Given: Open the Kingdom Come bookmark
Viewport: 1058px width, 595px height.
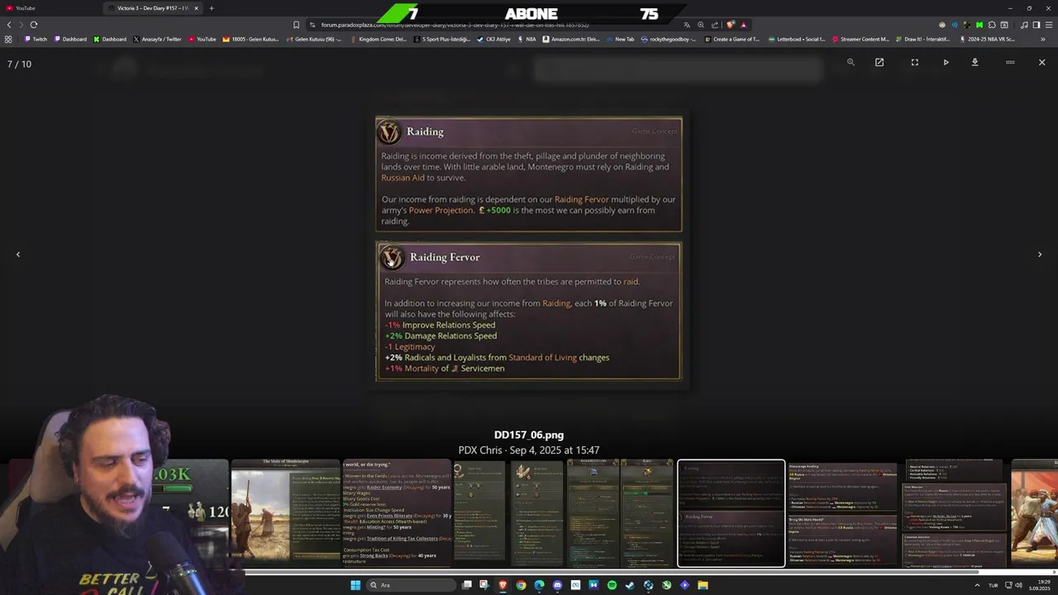Looking at the screenshot, I should point(378,39).
